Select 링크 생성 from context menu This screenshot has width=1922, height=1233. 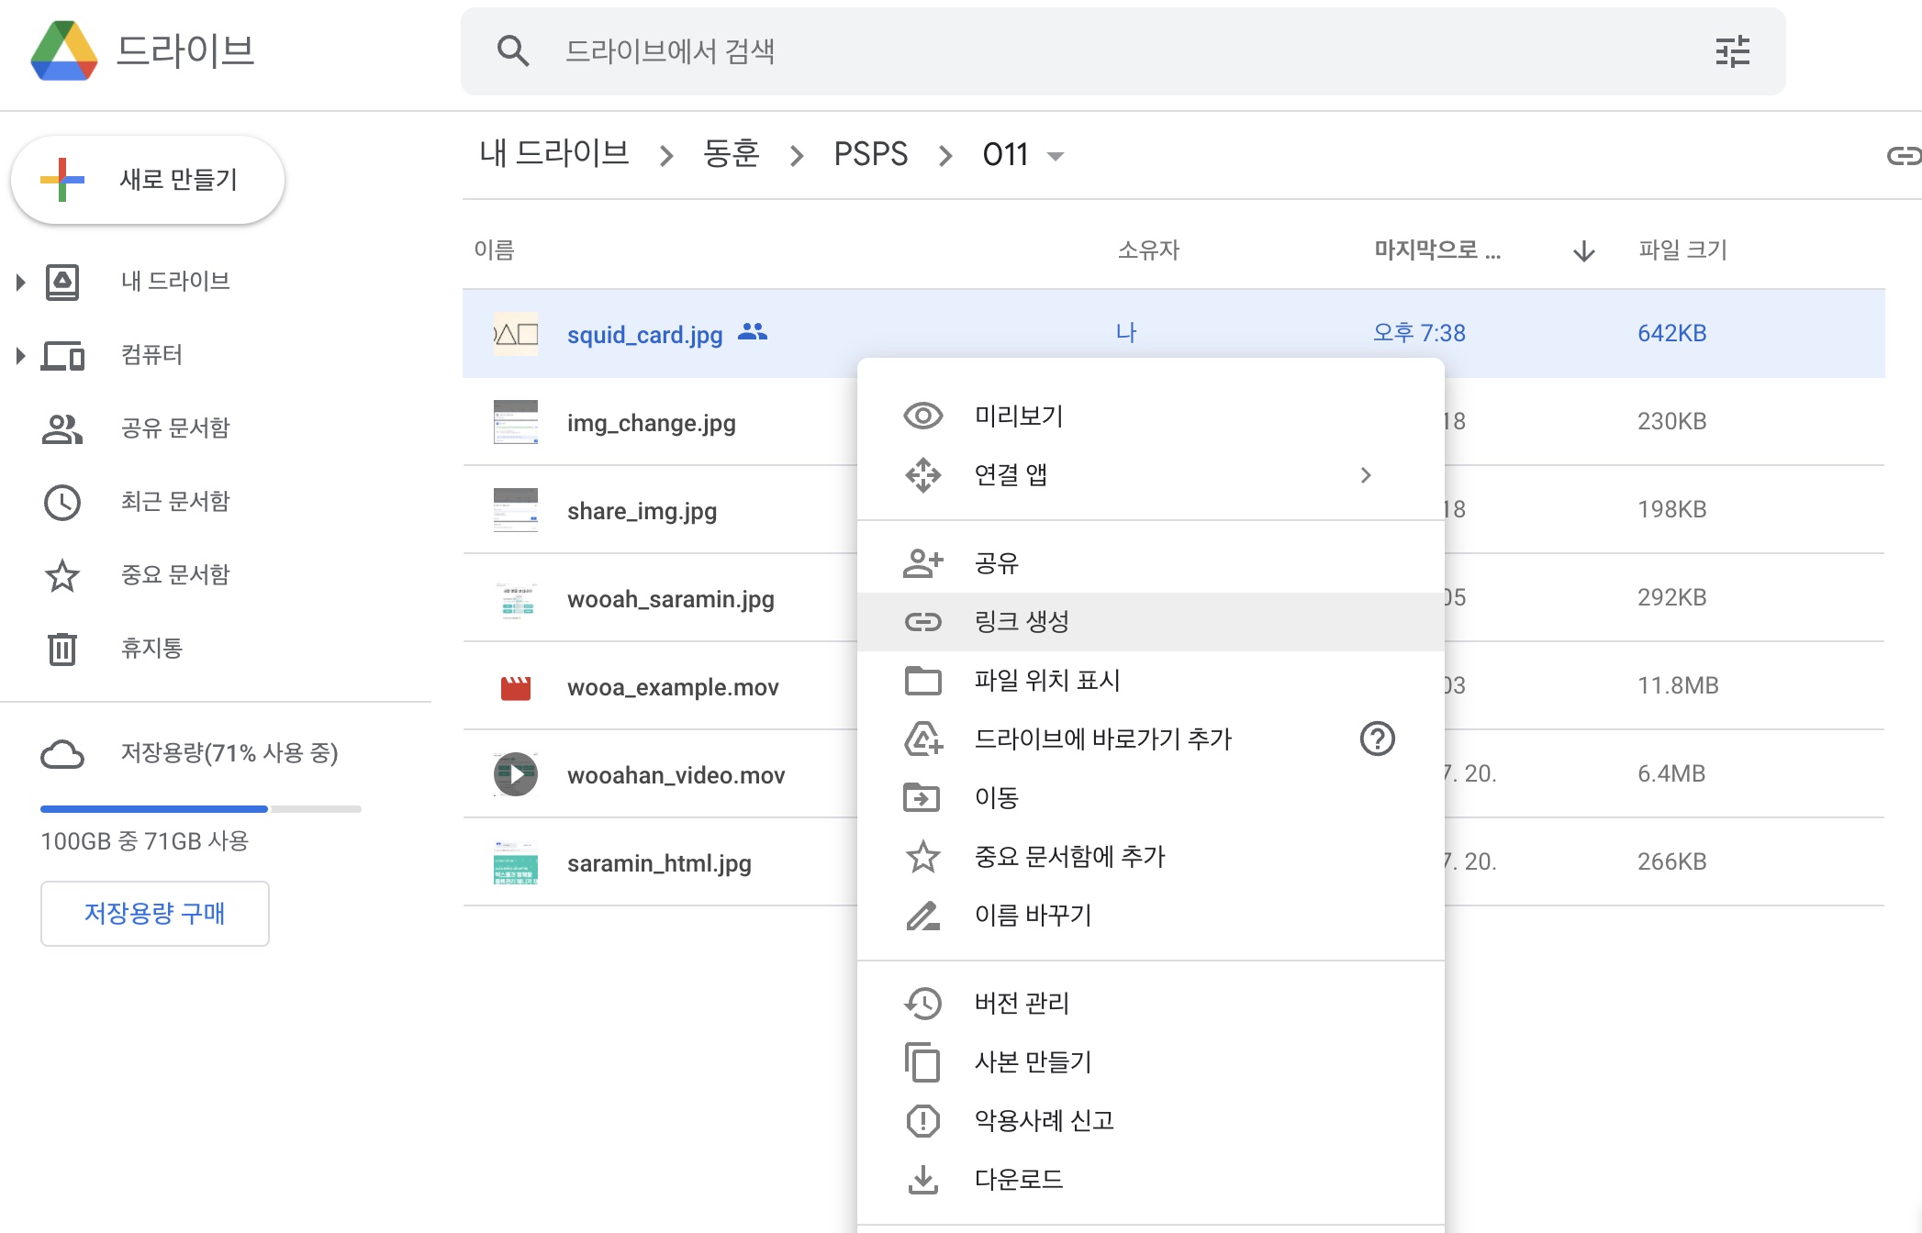(x=1022, y=622)
